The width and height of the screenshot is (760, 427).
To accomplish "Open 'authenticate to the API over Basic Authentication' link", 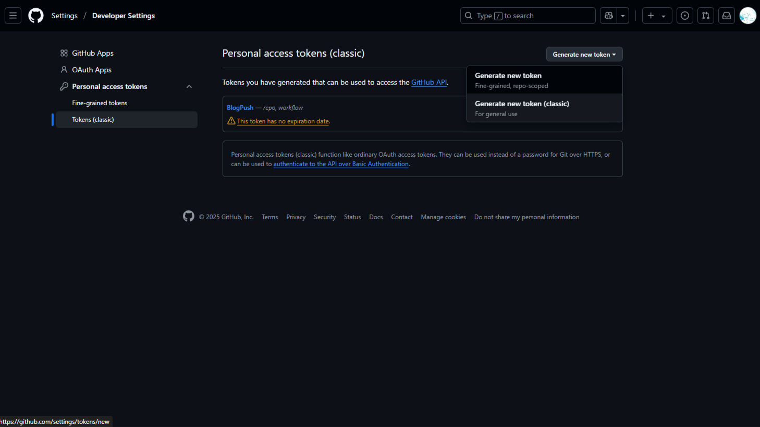I will [x=341, y=164].
